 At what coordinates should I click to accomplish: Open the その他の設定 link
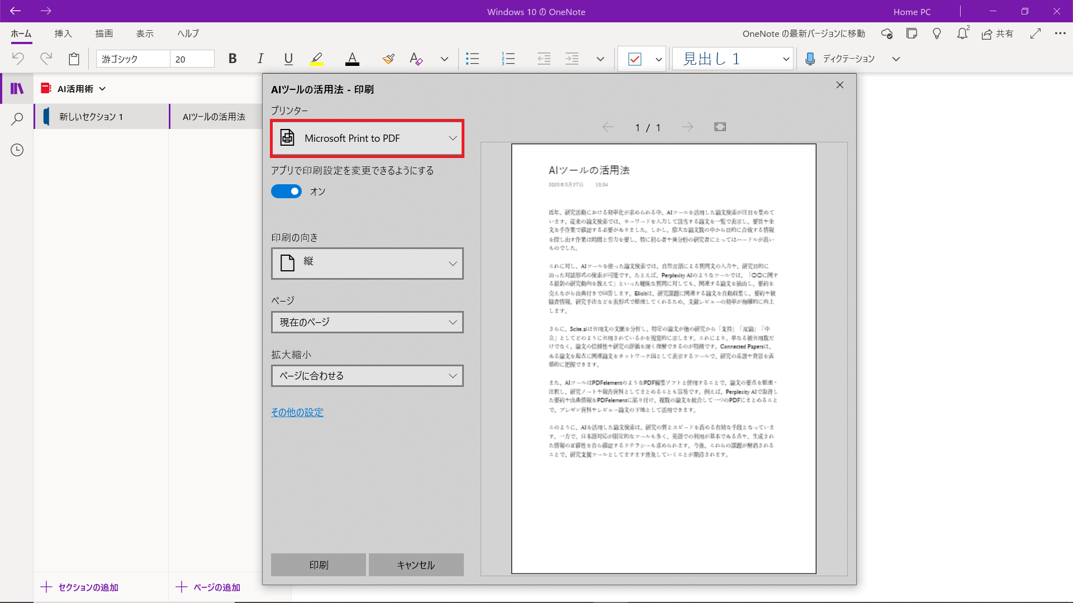297,412
